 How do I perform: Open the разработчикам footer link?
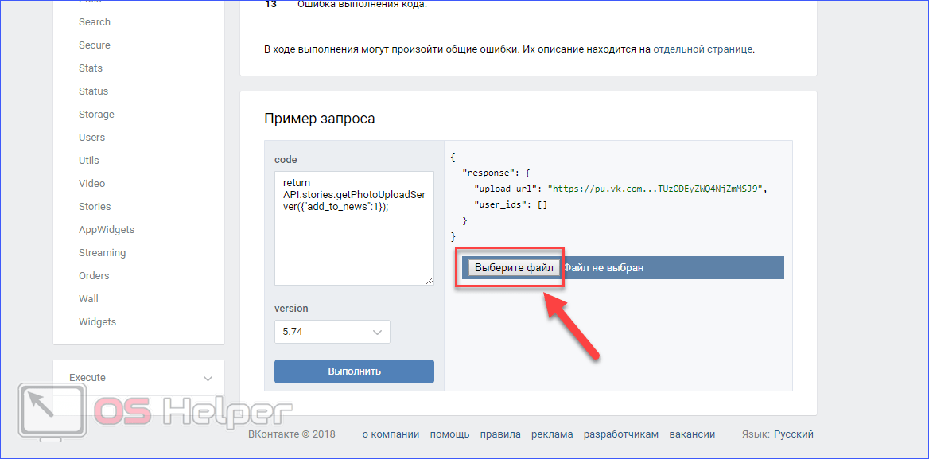coord(620,434)
